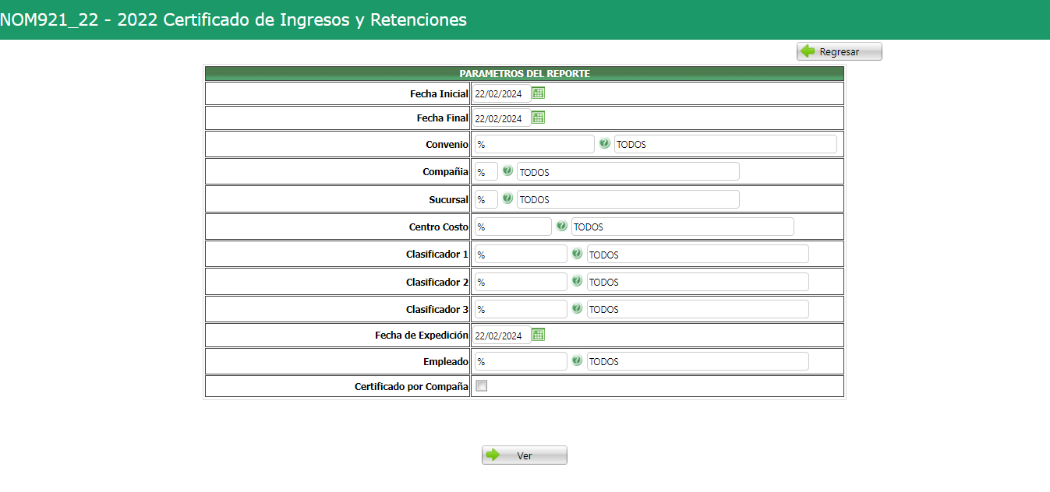
Task: Click the page title NOM921_22 Certificado de Ingresos
Action: 233,19
